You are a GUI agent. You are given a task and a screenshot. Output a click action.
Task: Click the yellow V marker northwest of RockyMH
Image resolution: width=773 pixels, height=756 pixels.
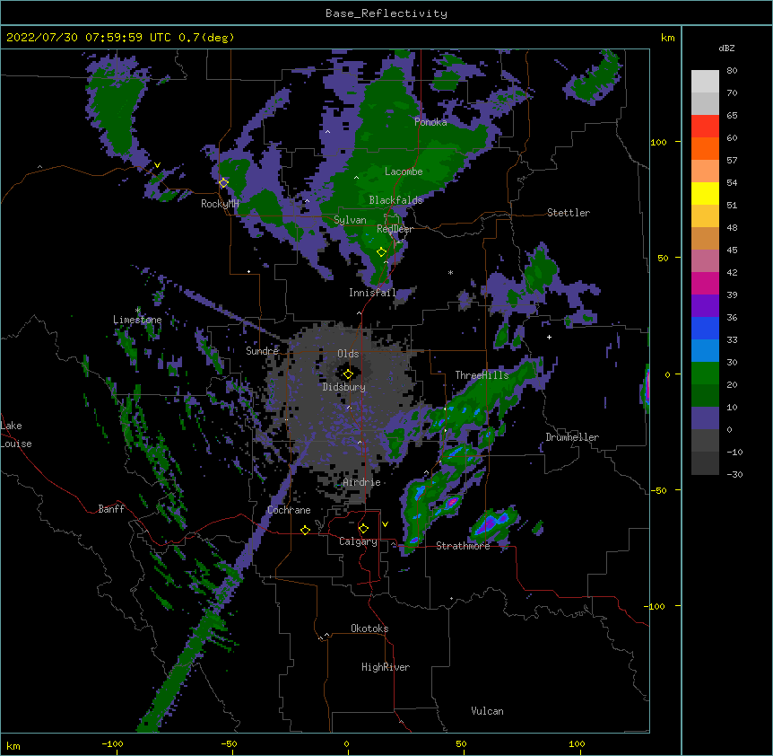coord(157,165)
